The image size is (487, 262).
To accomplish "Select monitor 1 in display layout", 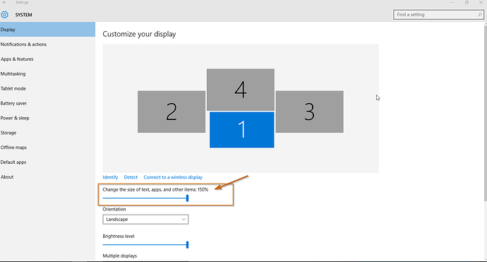I will pos(241,130).
